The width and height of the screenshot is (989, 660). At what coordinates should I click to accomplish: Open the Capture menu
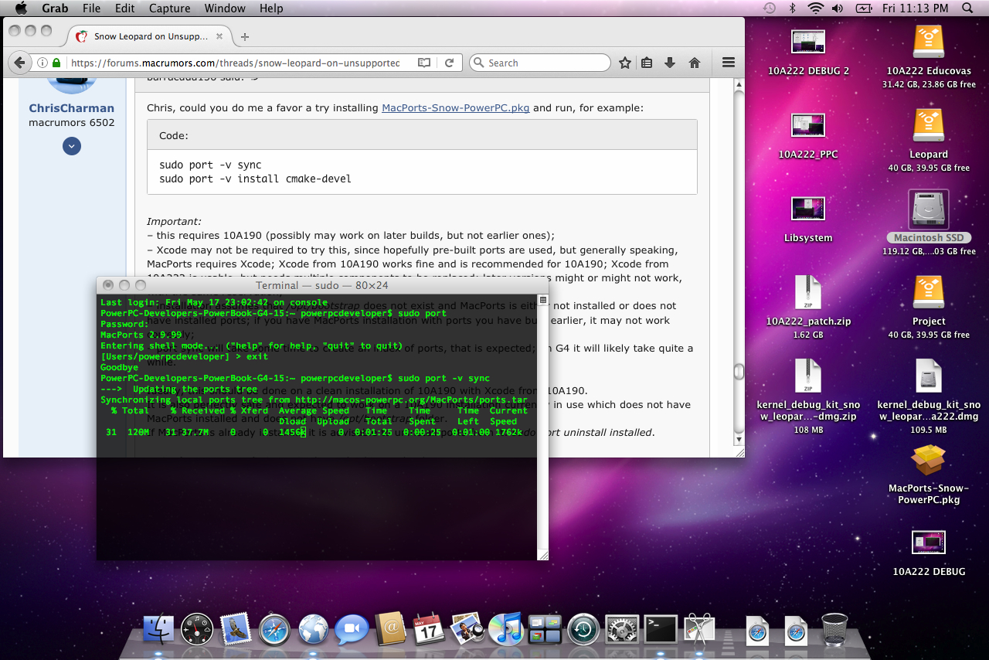coord(168,9)
